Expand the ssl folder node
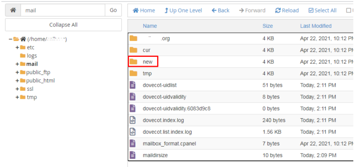Viewport: 361px width, 167px height. (17, 89)
